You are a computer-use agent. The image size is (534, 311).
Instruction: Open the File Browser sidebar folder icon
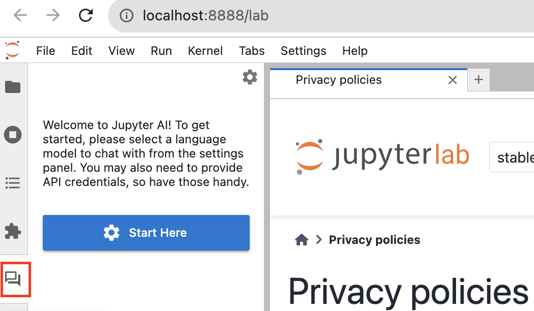(13, 87)
